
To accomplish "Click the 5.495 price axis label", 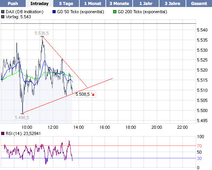I will click(x=202, y=121).
